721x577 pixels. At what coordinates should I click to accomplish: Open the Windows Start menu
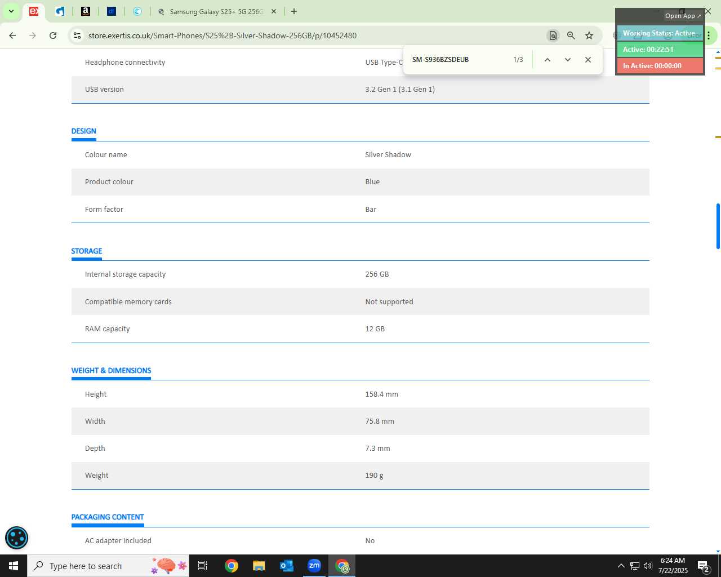pos(14,566)
